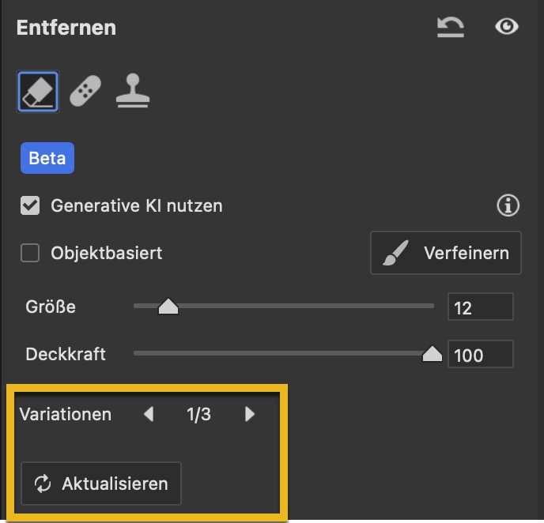Click the Verfeinern brush button

[x=446, y=254]
